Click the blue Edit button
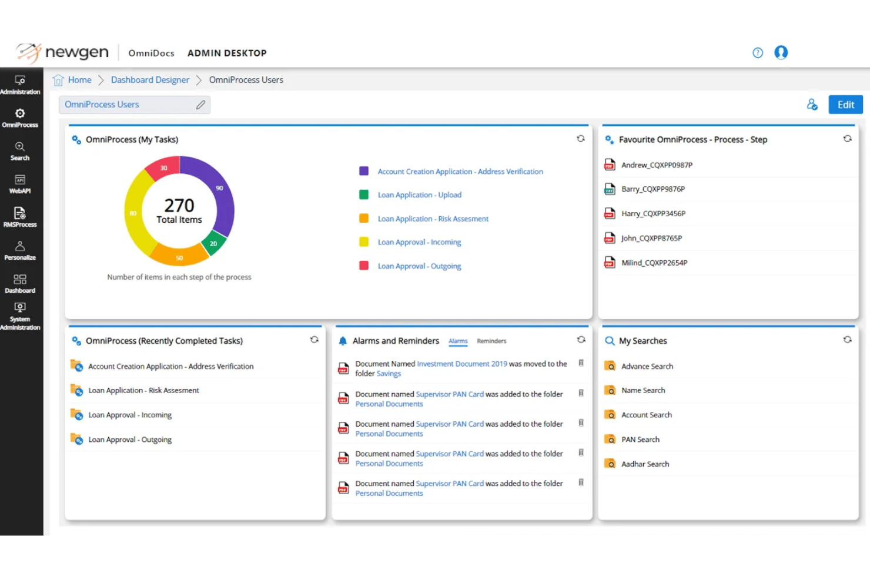The image size is (870, 580). point(845,105)
